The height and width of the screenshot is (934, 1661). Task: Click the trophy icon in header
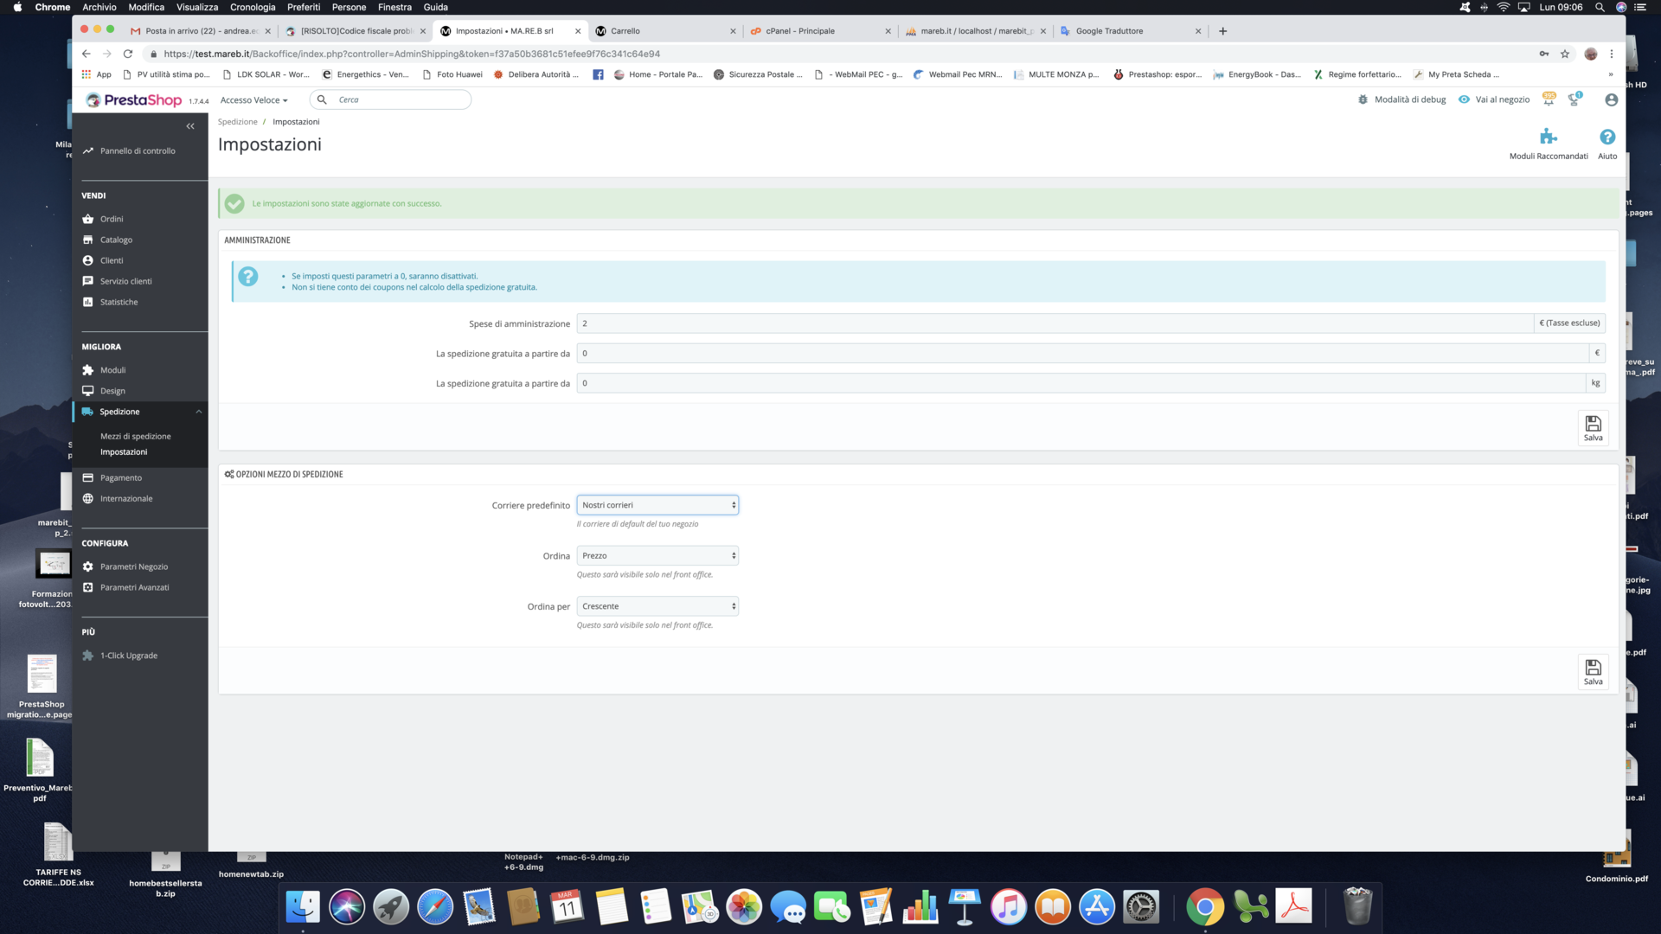[x=1574, y=100]
